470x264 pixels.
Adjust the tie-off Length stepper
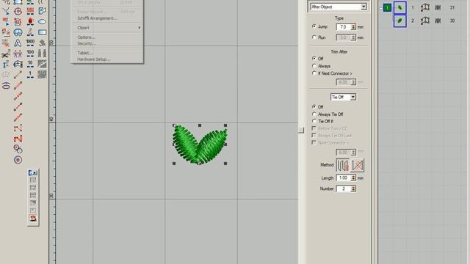[353, 177]
